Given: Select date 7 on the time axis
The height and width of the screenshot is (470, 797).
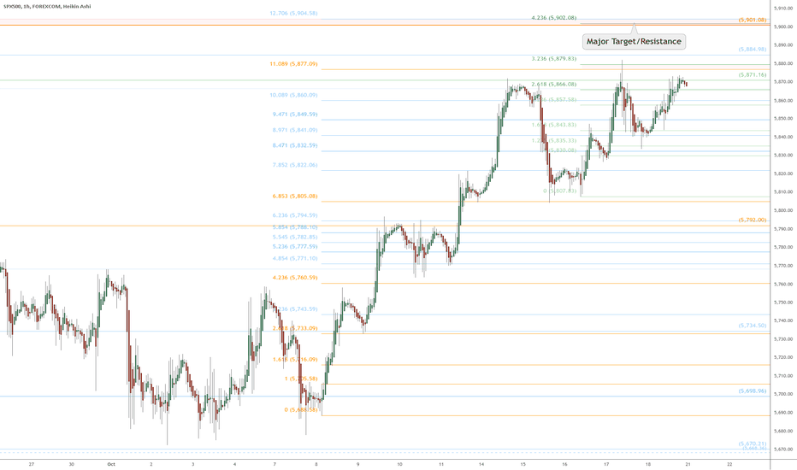Looking at the screenshot, I should click(x=275, y=464).
